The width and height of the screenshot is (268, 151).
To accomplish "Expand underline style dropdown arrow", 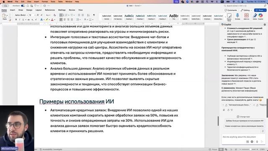I will (x=26, y=20).
